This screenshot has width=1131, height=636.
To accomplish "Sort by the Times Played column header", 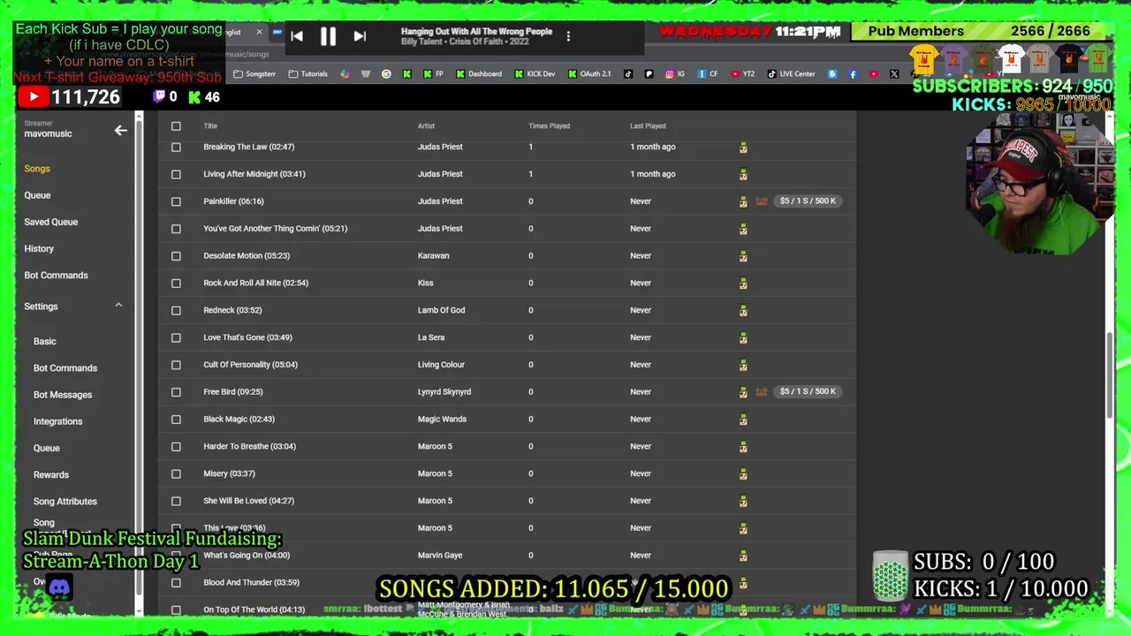I will click(x=549, y=126).
